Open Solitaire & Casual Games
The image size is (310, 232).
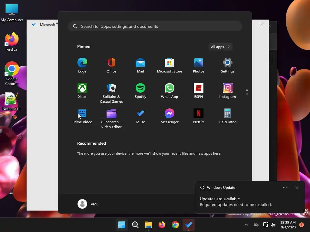(x=111, y=93)
